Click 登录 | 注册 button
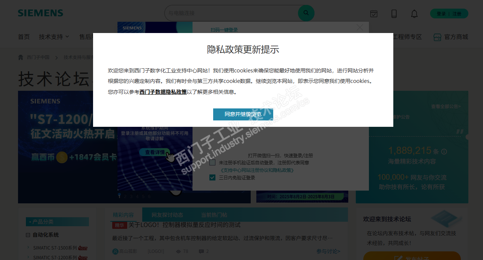 pos(449,14)
